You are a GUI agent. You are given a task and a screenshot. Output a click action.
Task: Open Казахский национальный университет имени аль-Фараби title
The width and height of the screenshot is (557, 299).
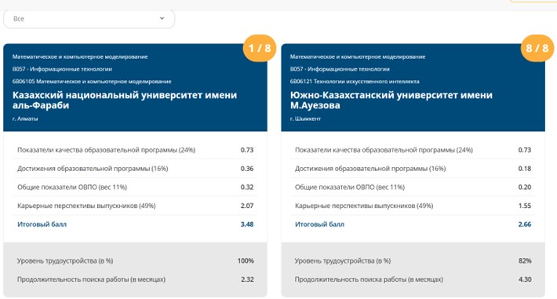pyautogui.click(x=125, y=100)
